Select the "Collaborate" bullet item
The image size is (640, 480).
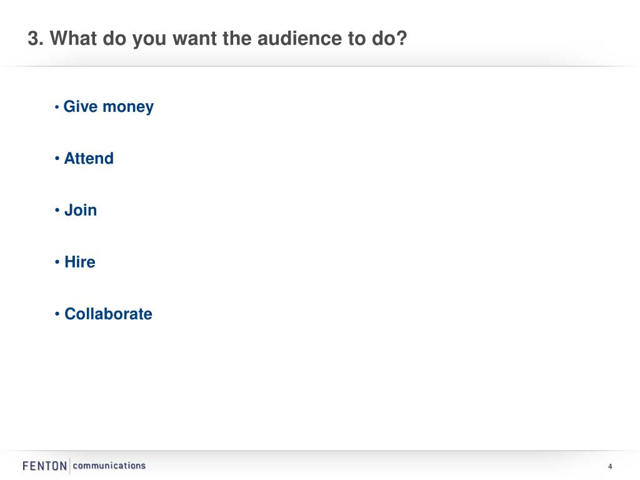point(108,314)
